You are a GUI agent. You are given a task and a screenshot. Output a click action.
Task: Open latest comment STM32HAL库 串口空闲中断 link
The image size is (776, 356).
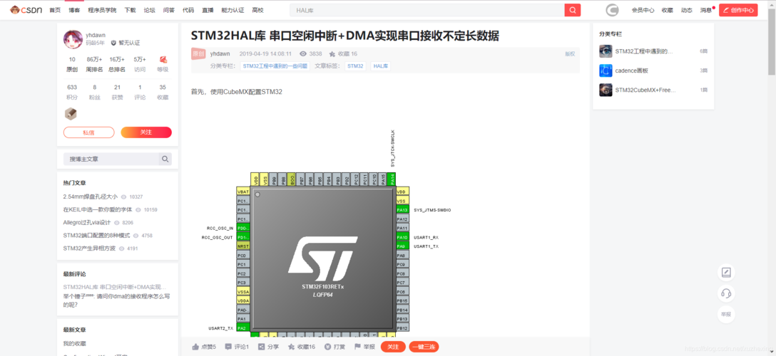(x=115, y=287)
